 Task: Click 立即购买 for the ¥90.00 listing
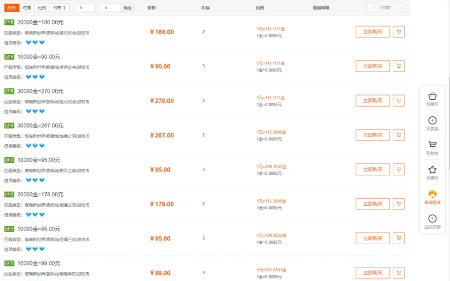pyautogui.click(x=372, y=66)
